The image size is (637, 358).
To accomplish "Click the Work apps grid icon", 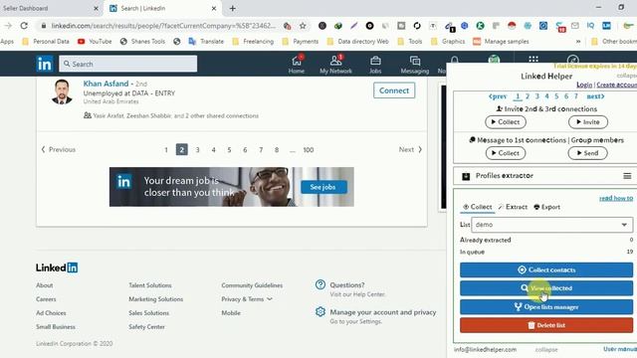I will 533,60.
